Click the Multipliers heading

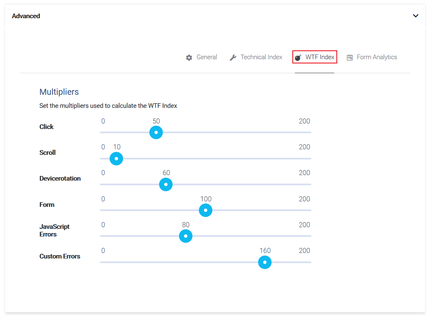click(x=59, y=92)
